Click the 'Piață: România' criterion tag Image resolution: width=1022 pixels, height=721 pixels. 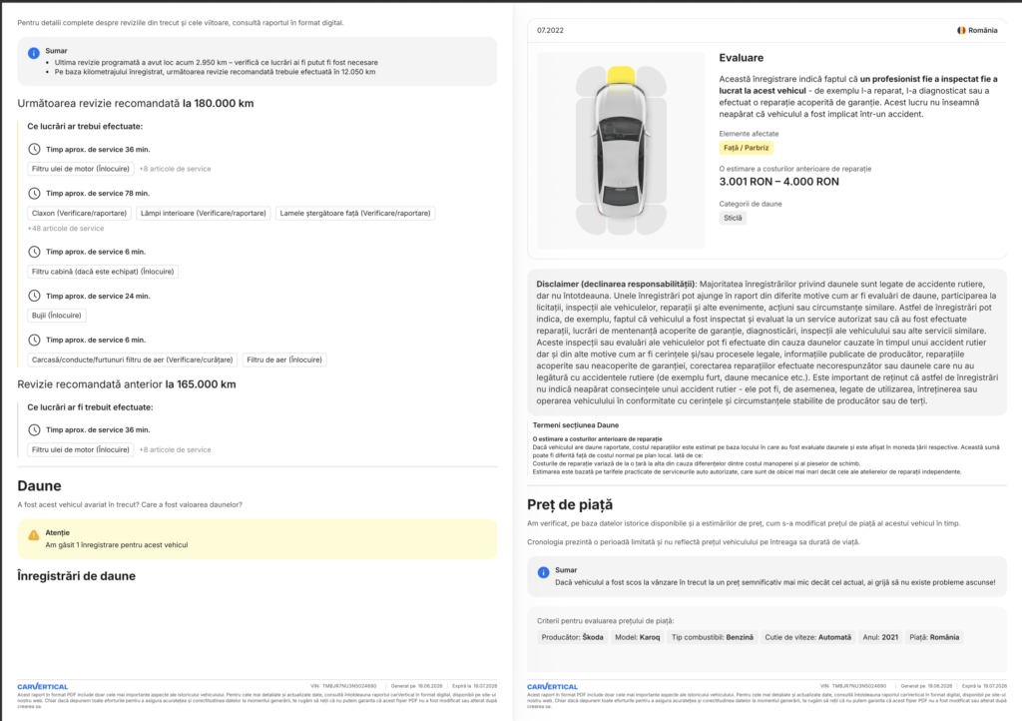click(934, 637)
